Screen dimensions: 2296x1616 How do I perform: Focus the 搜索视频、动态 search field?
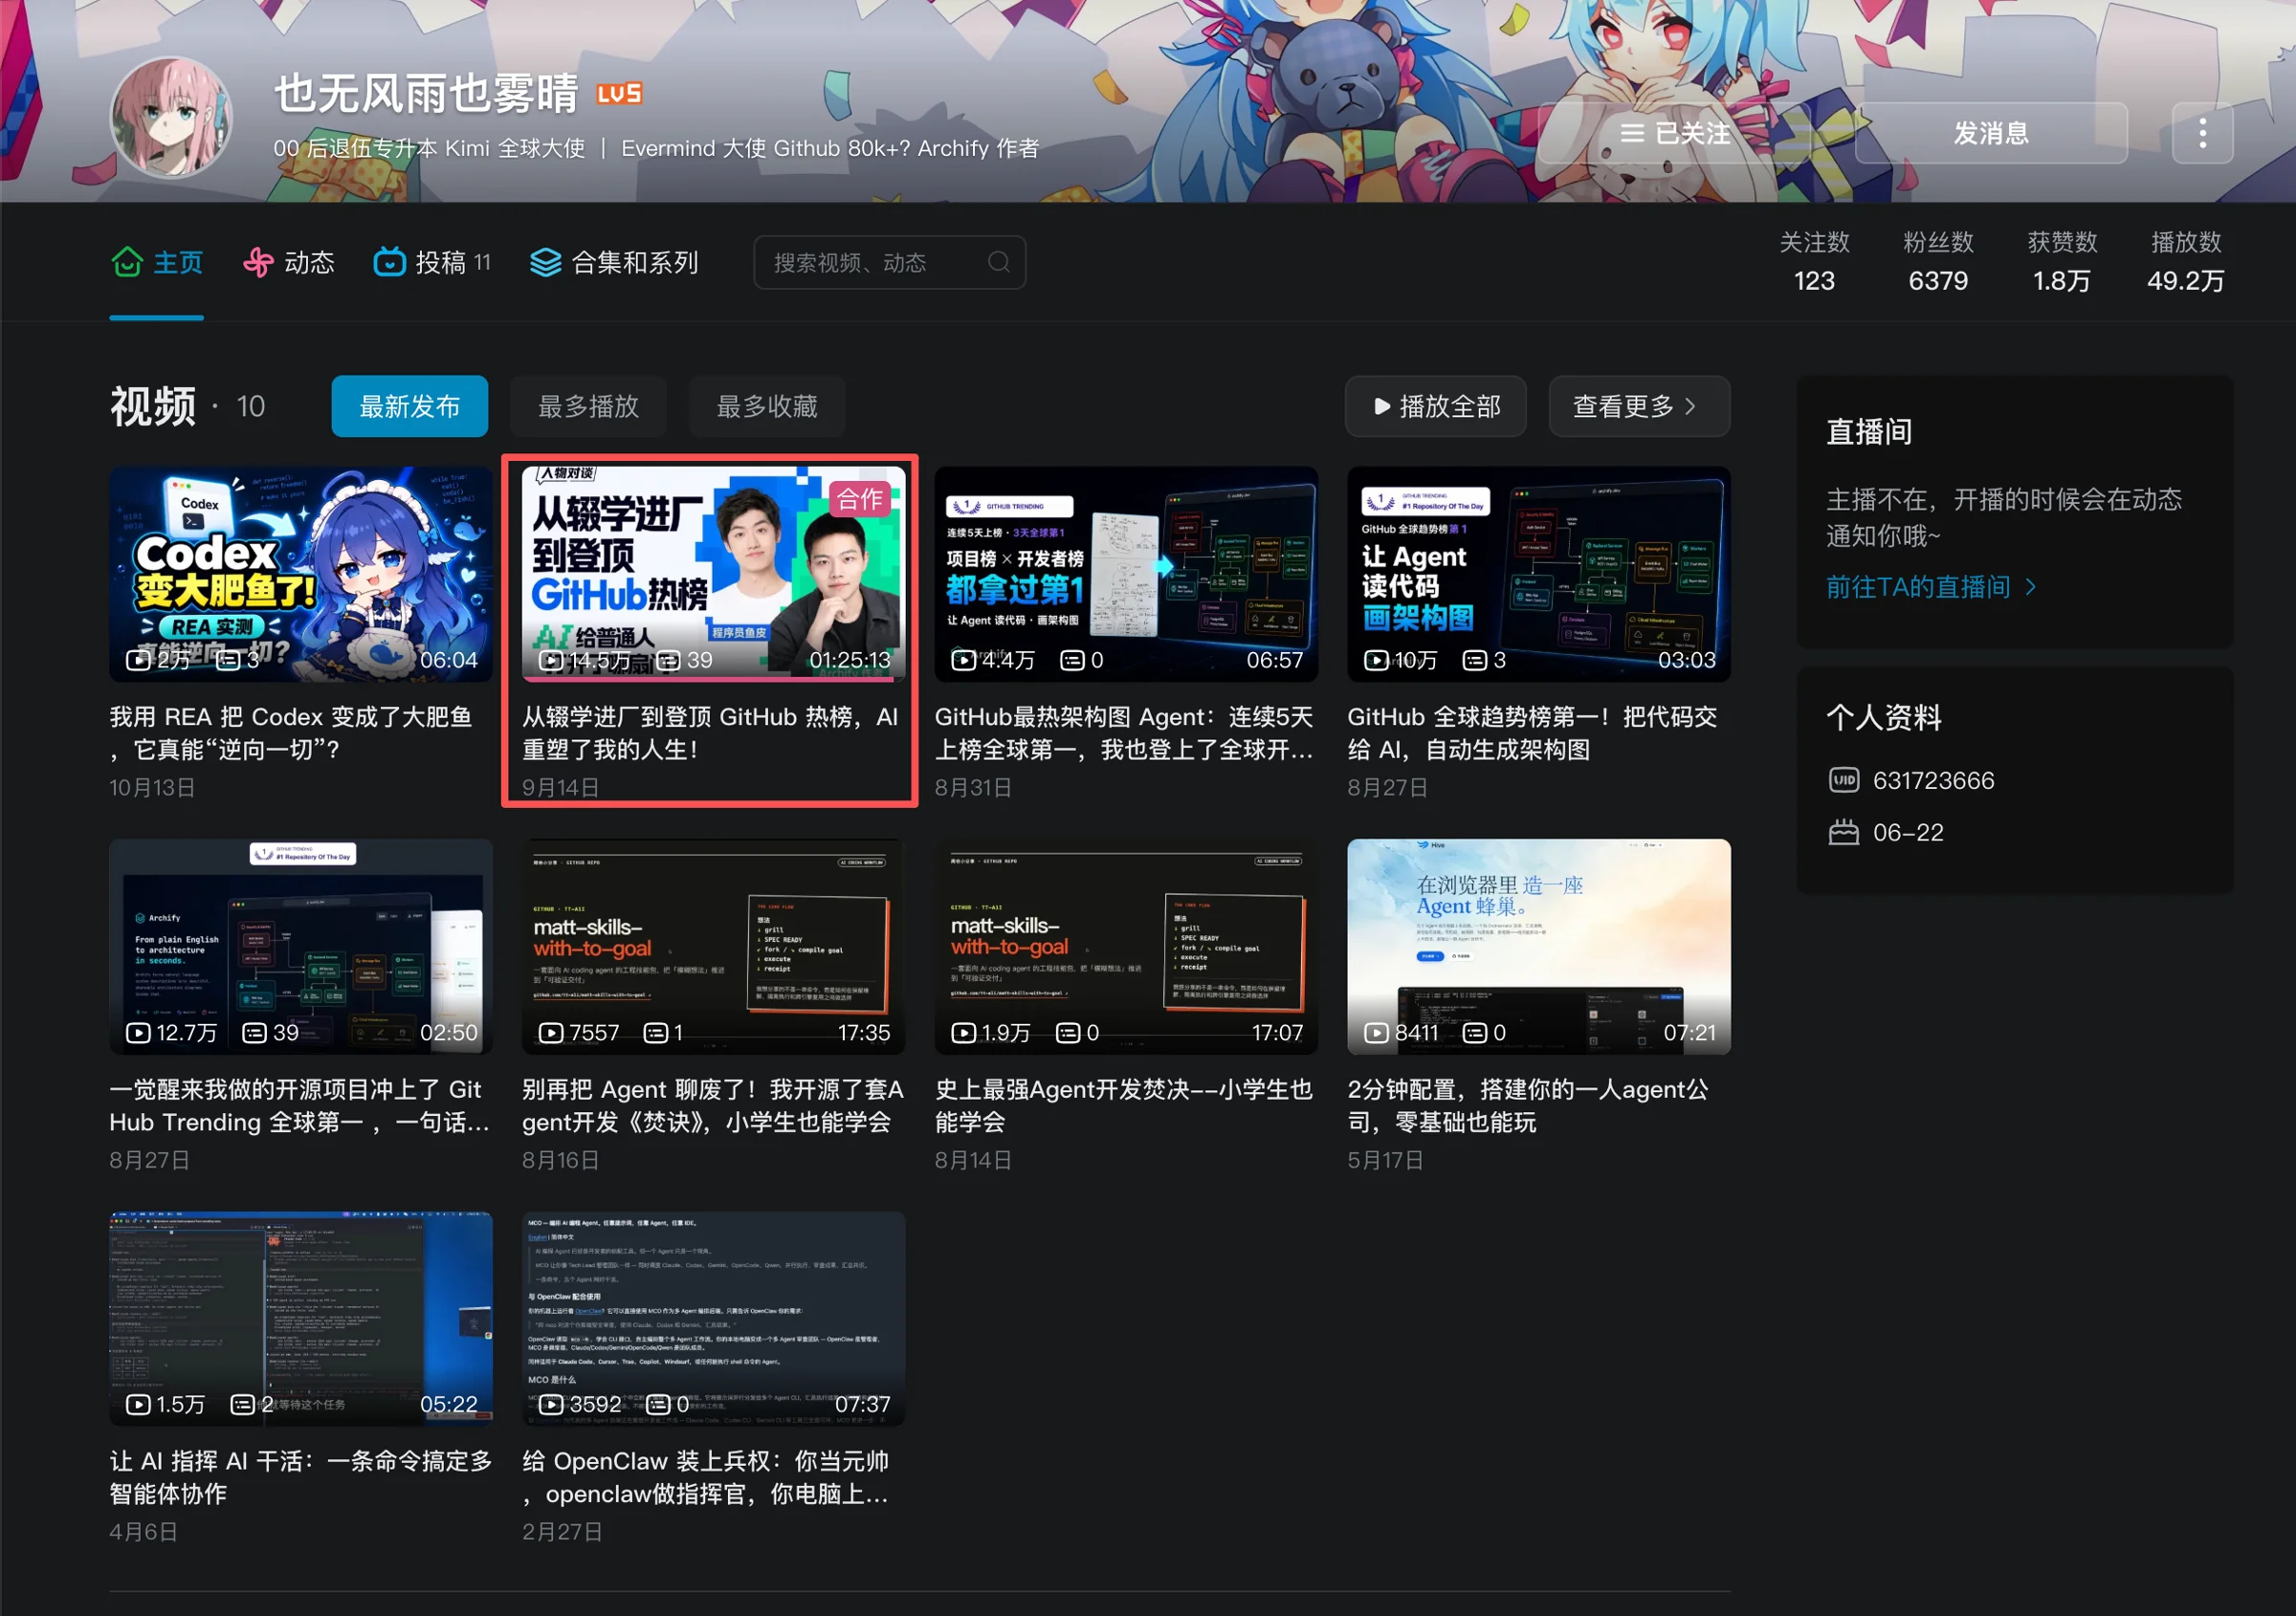pos(890,262)
